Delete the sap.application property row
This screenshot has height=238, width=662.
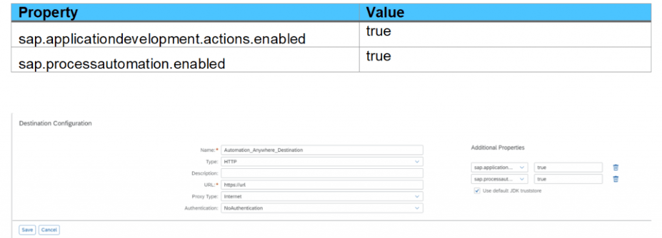(615, 168)
